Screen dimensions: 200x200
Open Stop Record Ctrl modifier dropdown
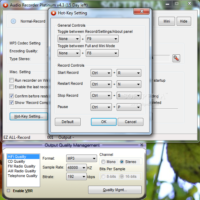[101, 95]
